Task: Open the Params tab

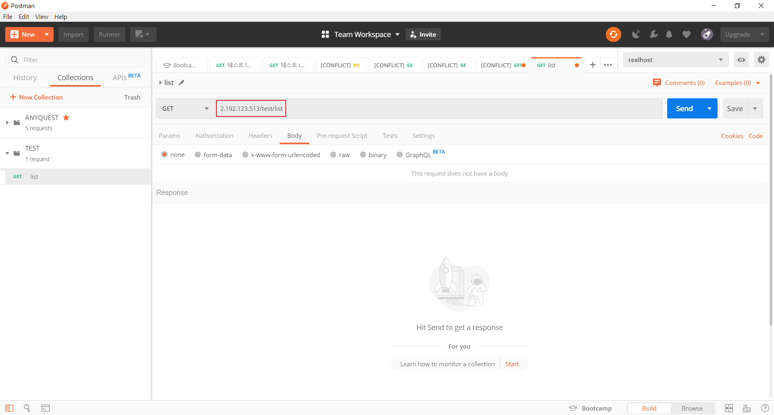Action: (169, 135)
